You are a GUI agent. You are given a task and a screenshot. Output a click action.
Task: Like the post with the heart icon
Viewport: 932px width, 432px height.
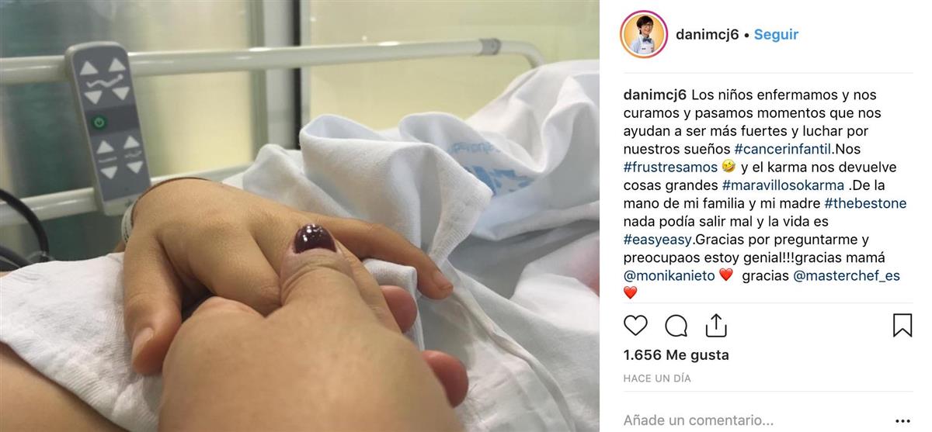pyautogui.click(x=635, y=325)
